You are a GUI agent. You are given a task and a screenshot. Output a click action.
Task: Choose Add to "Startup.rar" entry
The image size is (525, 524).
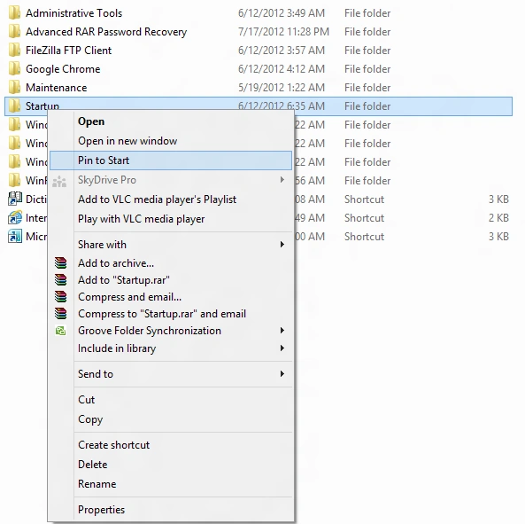pos(171,280)
